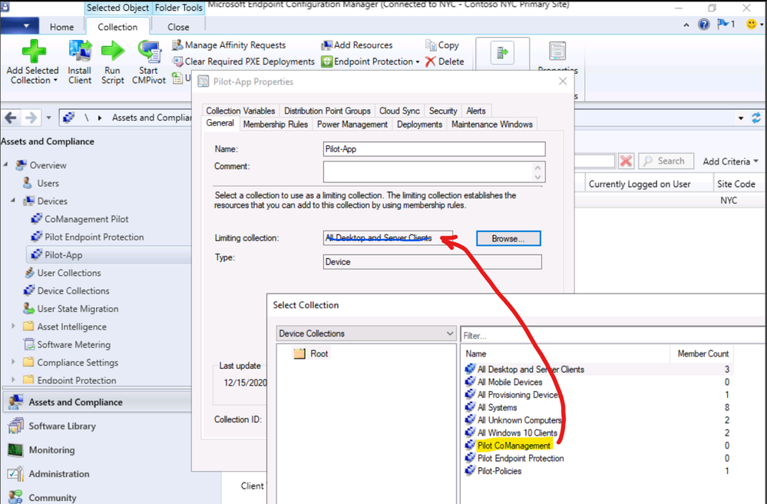This screenshot has width=767, height=504.
Task: Switch to the Maintenance Windows tab
Action: [492, 124]
